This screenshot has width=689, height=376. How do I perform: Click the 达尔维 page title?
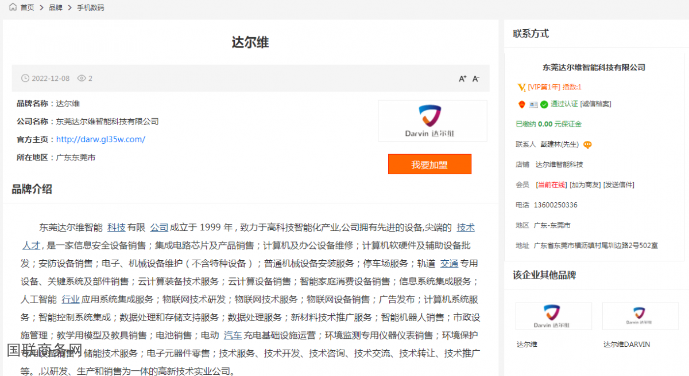pyautogui.click(x=250, y=42)
